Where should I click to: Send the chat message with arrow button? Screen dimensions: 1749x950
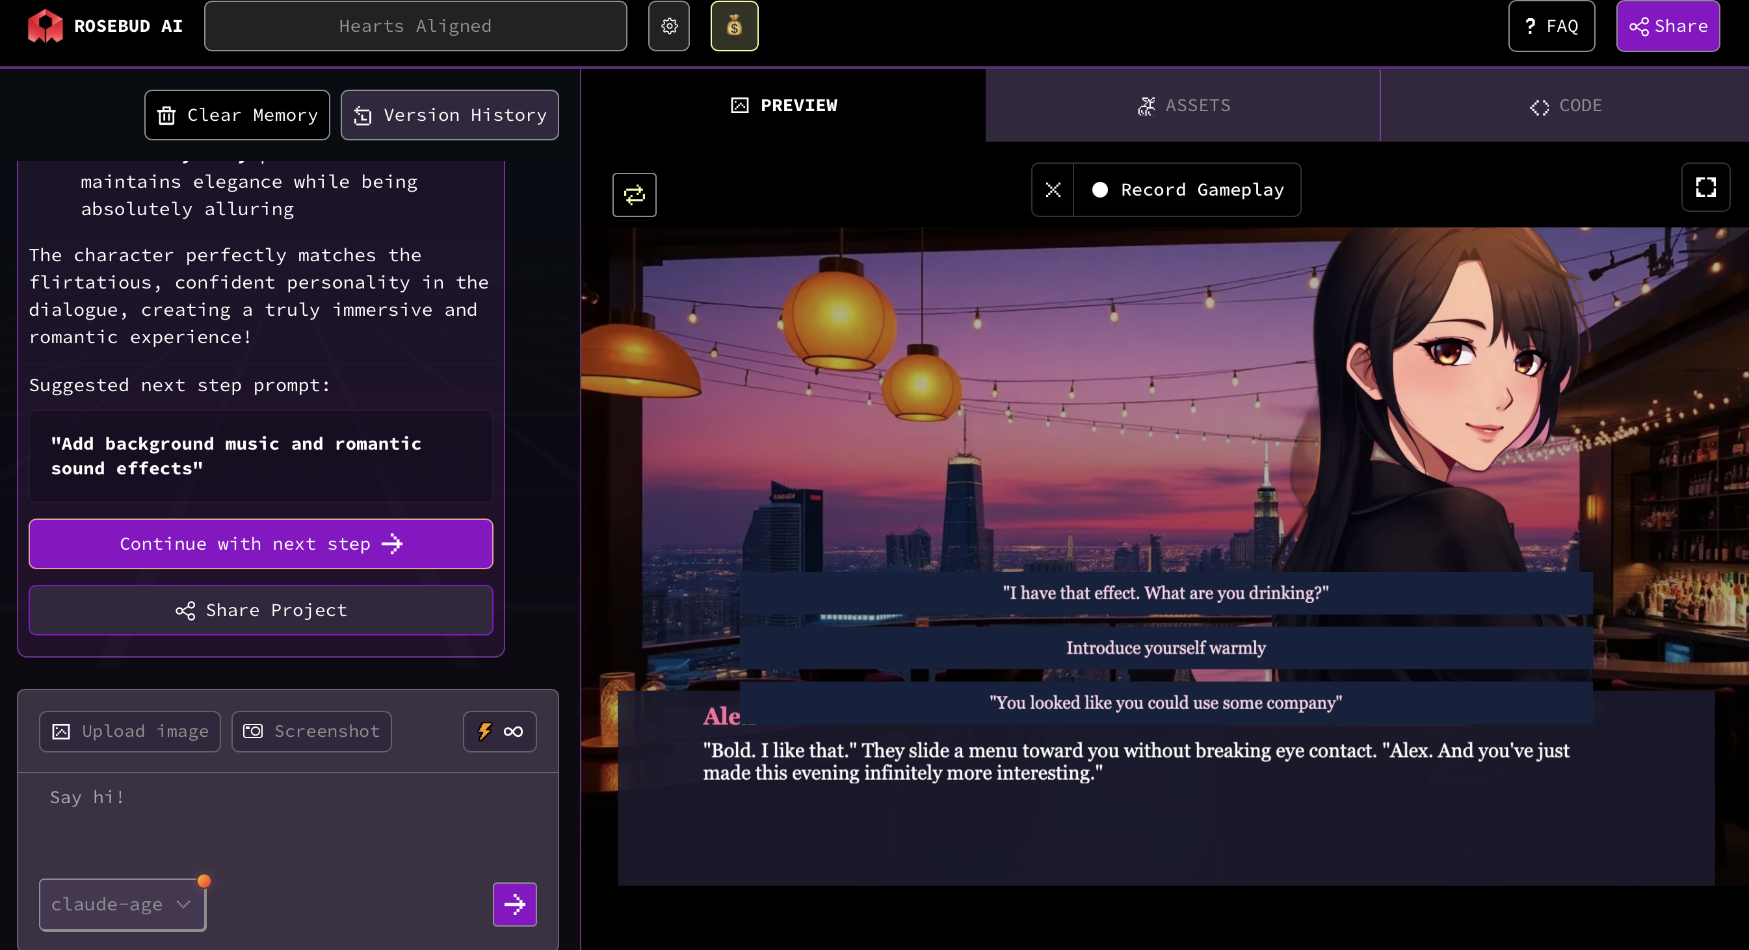point(514,904)
